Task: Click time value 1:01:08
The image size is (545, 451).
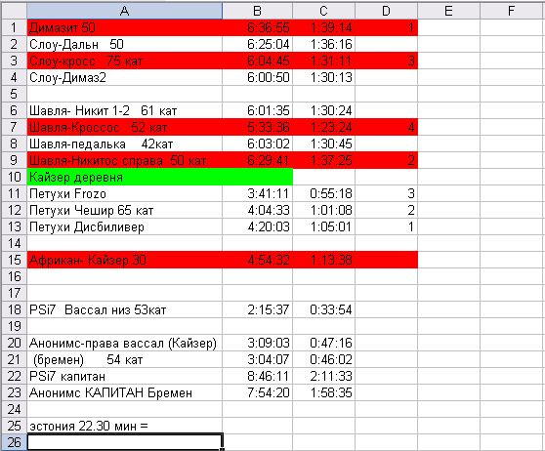Action: 331,210
